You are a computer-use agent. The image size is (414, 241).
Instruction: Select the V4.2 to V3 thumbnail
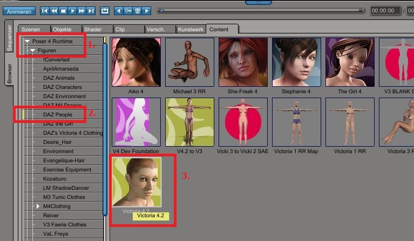189,122
